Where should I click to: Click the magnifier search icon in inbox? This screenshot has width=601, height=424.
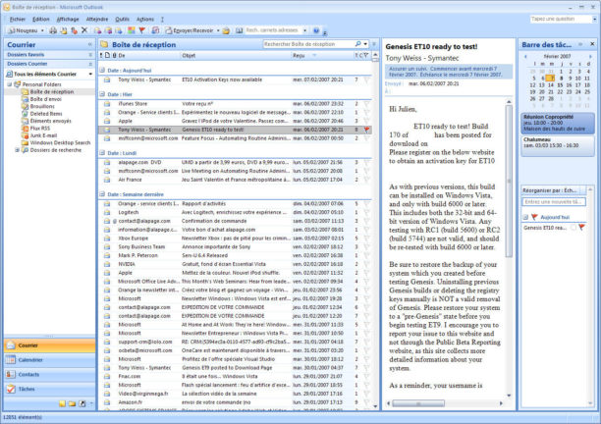358,44
